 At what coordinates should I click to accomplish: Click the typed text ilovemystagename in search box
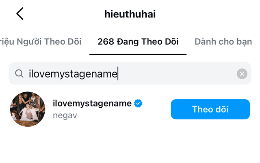(x=73, y=74)
